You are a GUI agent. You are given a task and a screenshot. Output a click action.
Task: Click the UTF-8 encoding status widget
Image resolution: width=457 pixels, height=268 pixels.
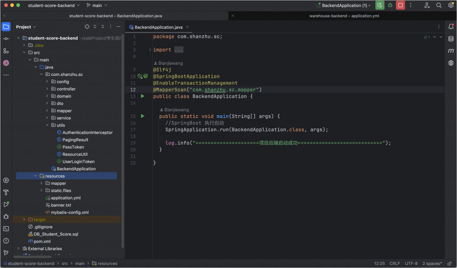point(411,264)
